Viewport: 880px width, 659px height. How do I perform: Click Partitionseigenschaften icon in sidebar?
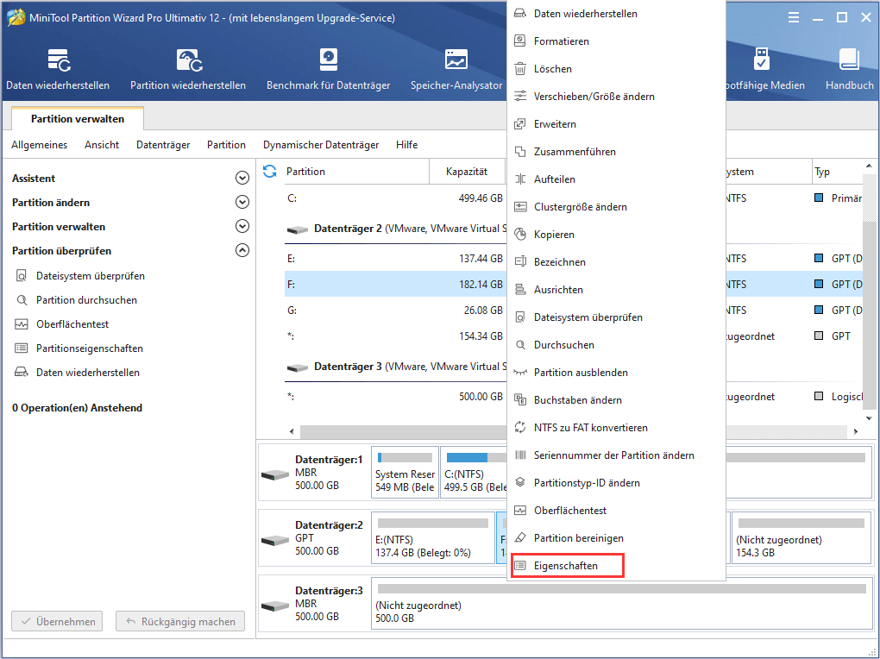(22, 348)
